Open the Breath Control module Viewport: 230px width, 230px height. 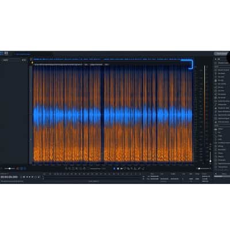click(x=222, y=70)
